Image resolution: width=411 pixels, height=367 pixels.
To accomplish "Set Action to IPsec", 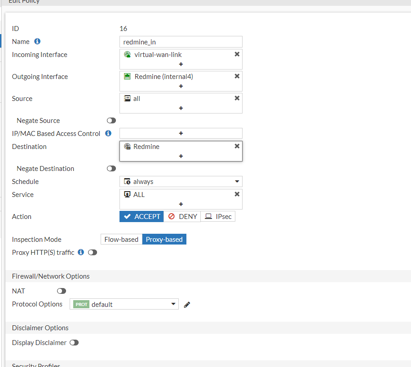I will 218,217.
